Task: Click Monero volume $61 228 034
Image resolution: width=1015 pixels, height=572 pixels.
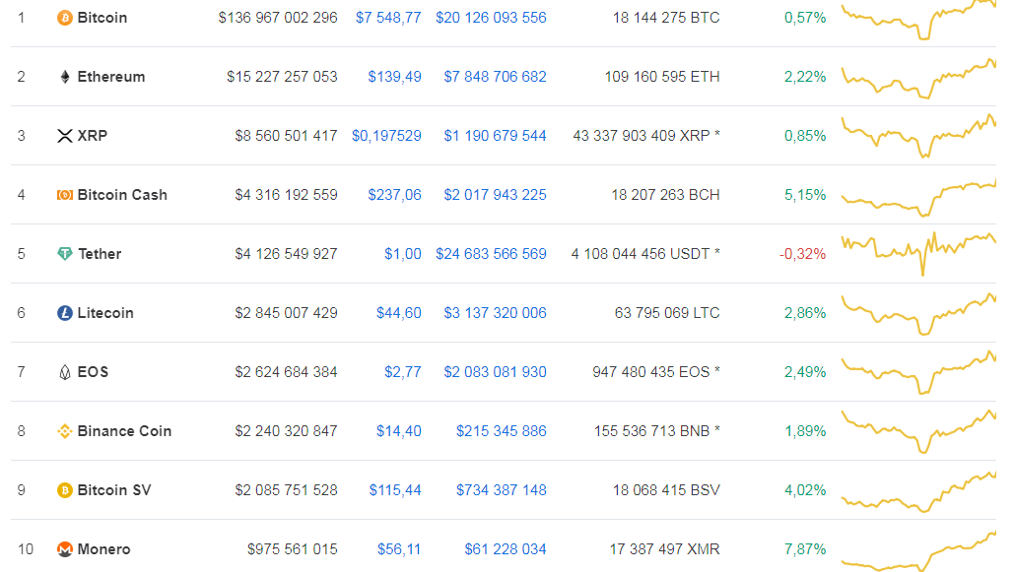Action: click(x=506, y=549)
